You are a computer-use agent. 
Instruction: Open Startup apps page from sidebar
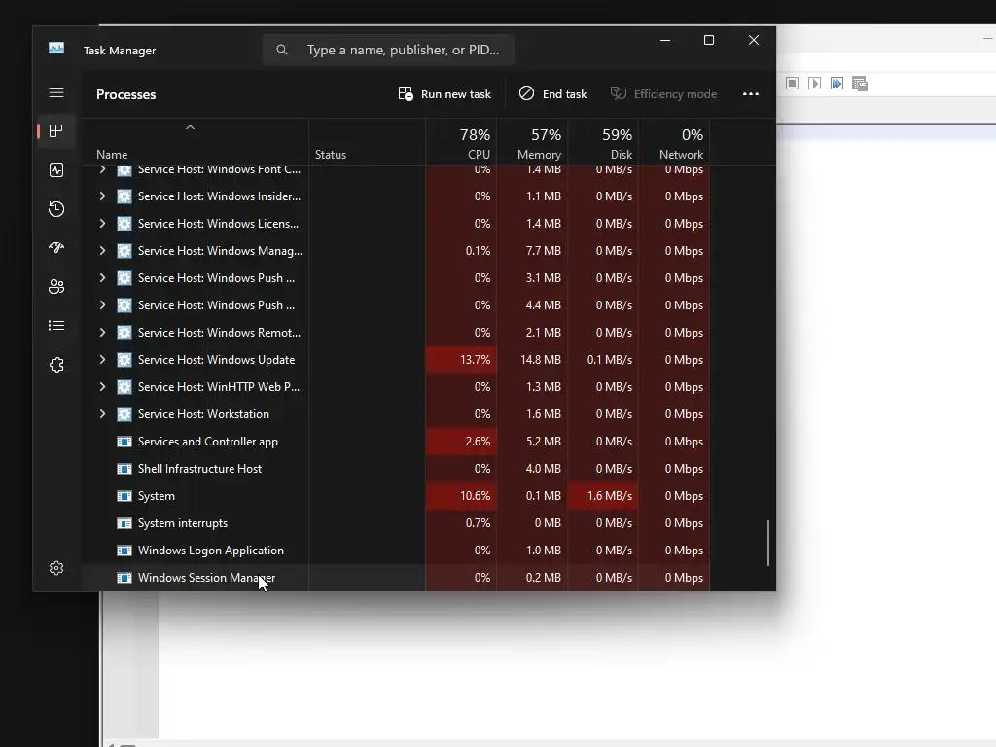pyautogui.click(x=56, y=248)
